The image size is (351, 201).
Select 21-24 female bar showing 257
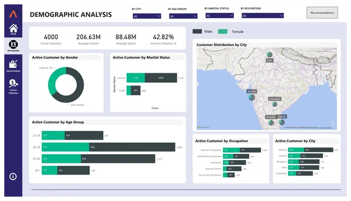tap(53, 135)
